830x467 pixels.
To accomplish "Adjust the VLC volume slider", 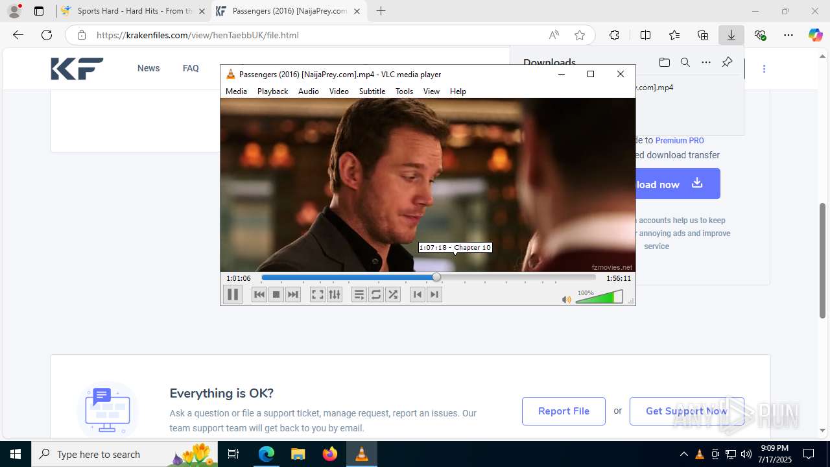I will coord(599,297).
